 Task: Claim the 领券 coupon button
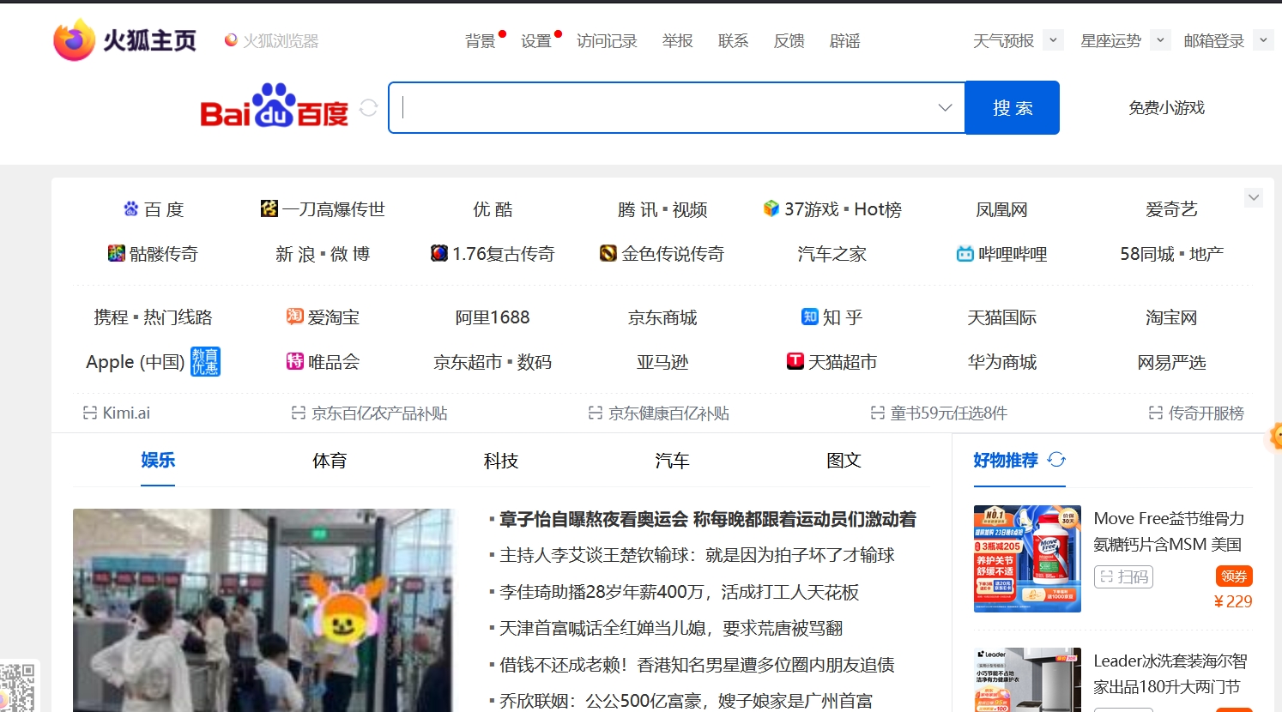(1234, 576)
